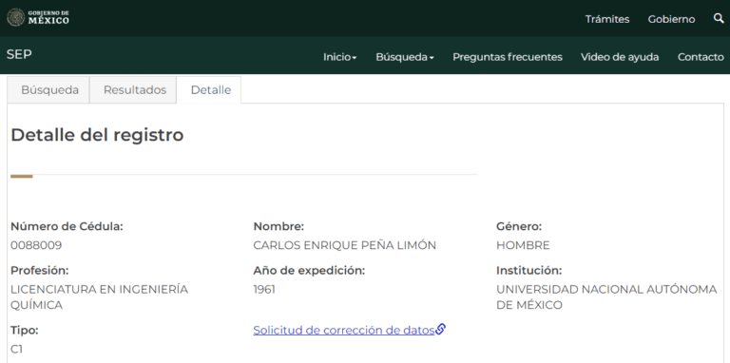Click the type value C1

click(17, 349)
